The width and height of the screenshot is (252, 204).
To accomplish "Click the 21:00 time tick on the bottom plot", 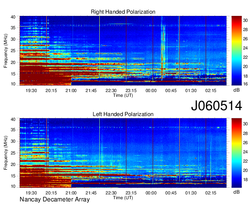I will pyautogui.click(x=71, y=193).
